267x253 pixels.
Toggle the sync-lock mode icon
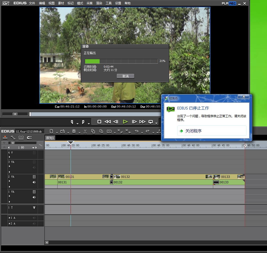pyautogui.click(x=13, y=138)
